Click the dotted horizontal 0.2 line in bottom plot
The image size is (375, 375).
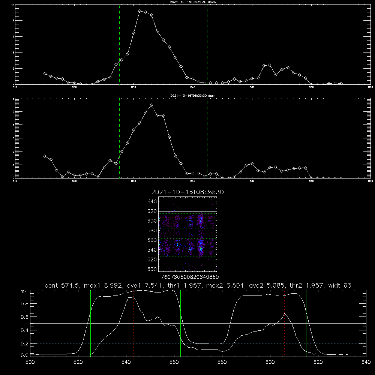[x=198, y=343]
